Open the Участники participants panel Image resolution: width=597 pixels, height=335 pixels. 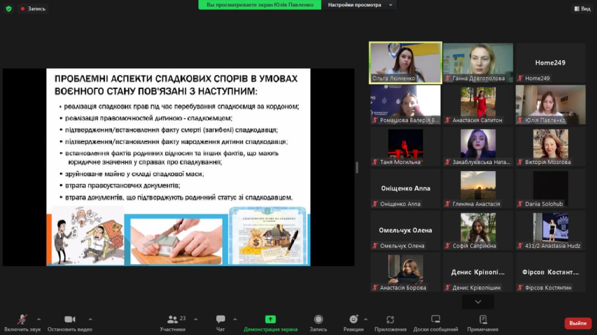[173, 323]
